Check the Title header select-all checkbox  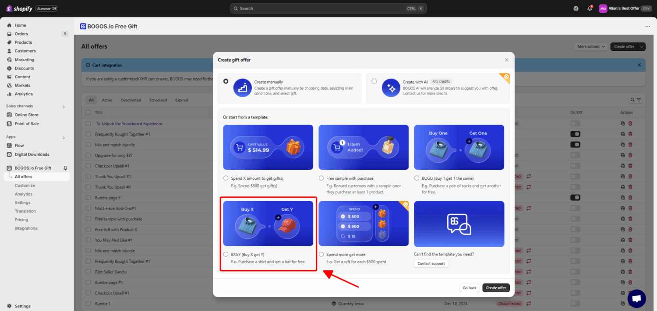[x=88, y=113]
